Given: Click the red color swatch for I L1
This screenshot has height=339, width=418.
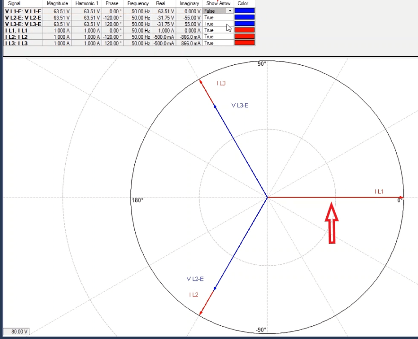Looking at the screenshot, I should tap(244, 30).
